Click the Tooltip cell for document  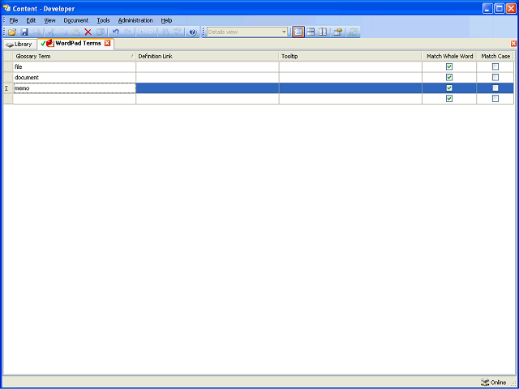pos(350,78)
